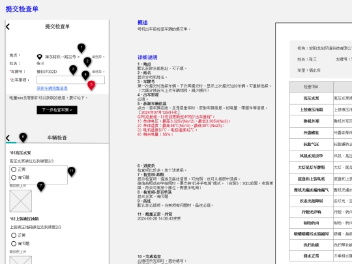
Task: Click the 张三 name value in the phone form
Action: coord(40,63)
